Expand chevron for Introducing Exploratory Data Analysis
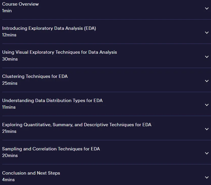211x185 pixels. tap(207, 33)
